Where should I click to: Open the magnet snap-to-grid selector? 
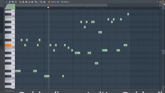(x=13, y=2)
